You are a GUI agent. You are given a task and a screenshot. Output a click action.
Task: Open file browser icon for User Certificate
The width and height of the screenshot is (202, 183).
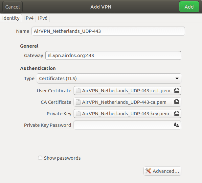point(176,90)
